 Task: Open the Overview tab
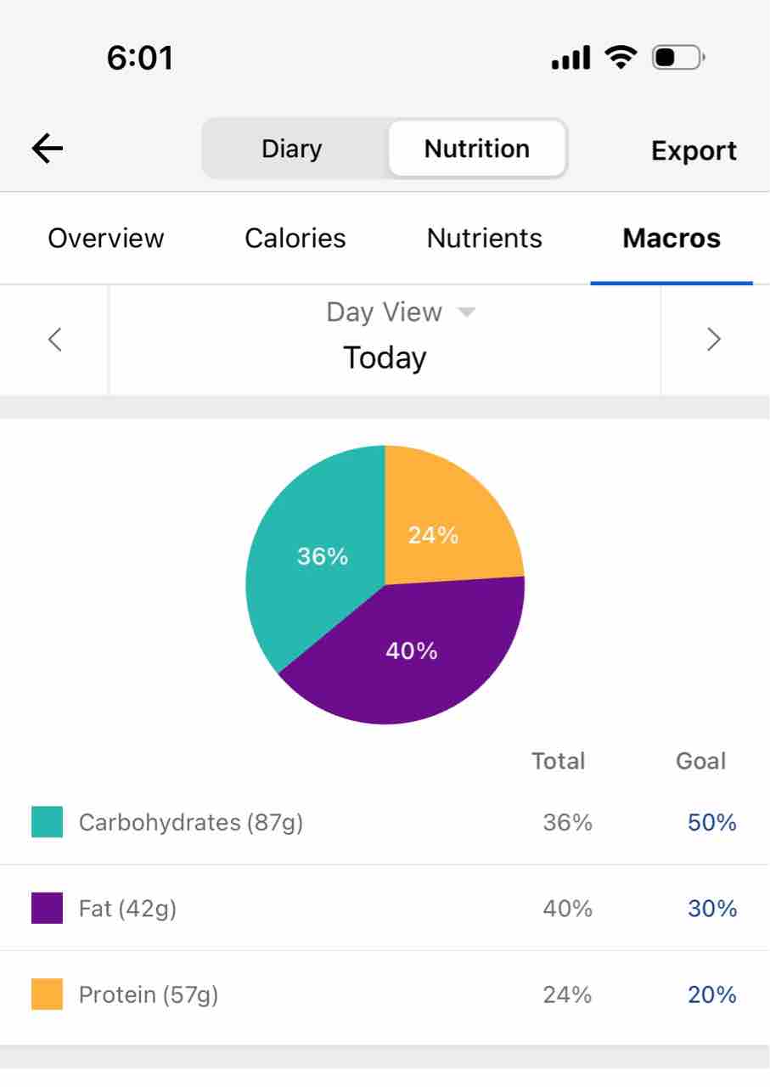tap(106, 239)
